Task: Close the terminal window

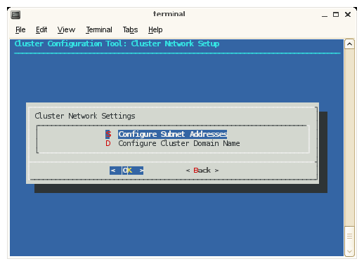Action: [x=348, y=15]
